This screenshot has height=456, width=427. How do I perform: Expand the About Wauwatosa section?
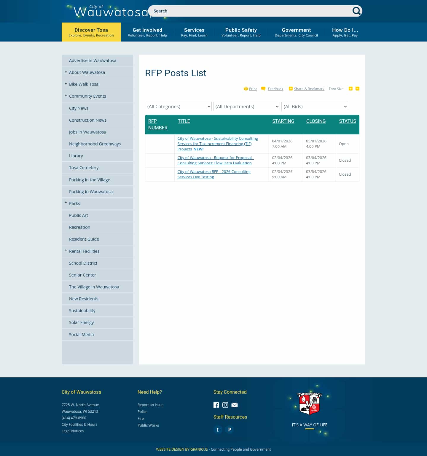[66, 72]
